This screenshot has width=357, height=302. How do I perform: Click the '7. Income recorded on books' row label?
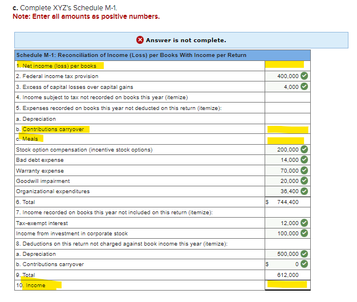pyautogui.click(x=114, y=213)
